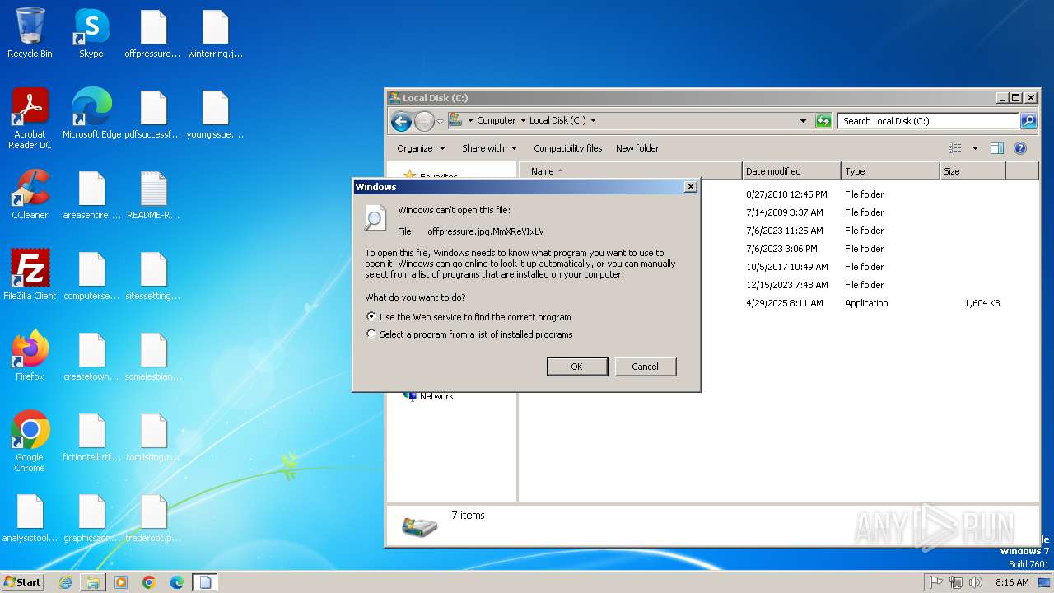Go back in Explorer window
The height and width of the screenshot is (593, 1054).
(x=401, y=122)
